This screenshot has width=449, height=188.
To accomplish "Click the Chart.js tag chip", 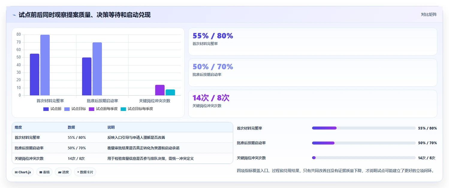I will point(23,172).
